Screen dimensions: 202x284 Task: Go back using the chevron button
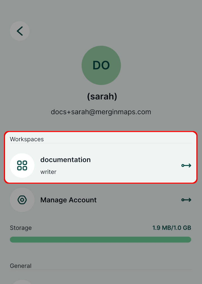[x=20, y=31]
